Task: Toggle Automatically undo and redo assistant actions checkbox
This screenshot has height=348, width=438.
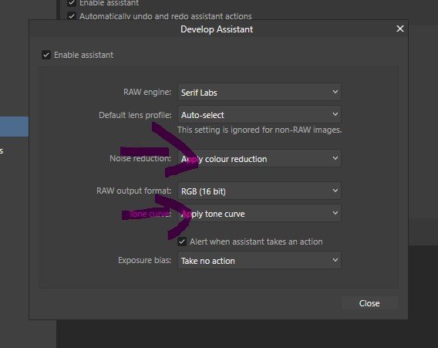Action: tap(72, 16)
